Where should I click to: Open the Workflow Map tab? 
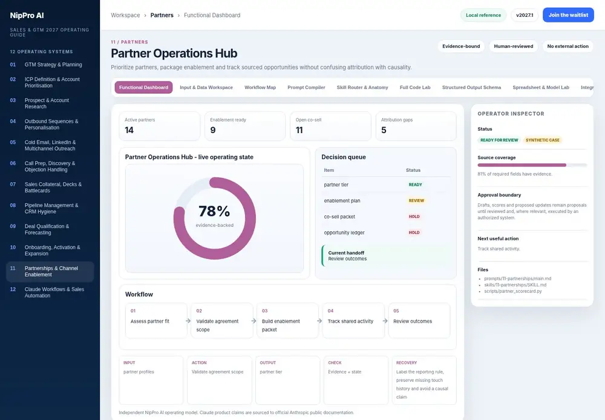pos(260,87)
